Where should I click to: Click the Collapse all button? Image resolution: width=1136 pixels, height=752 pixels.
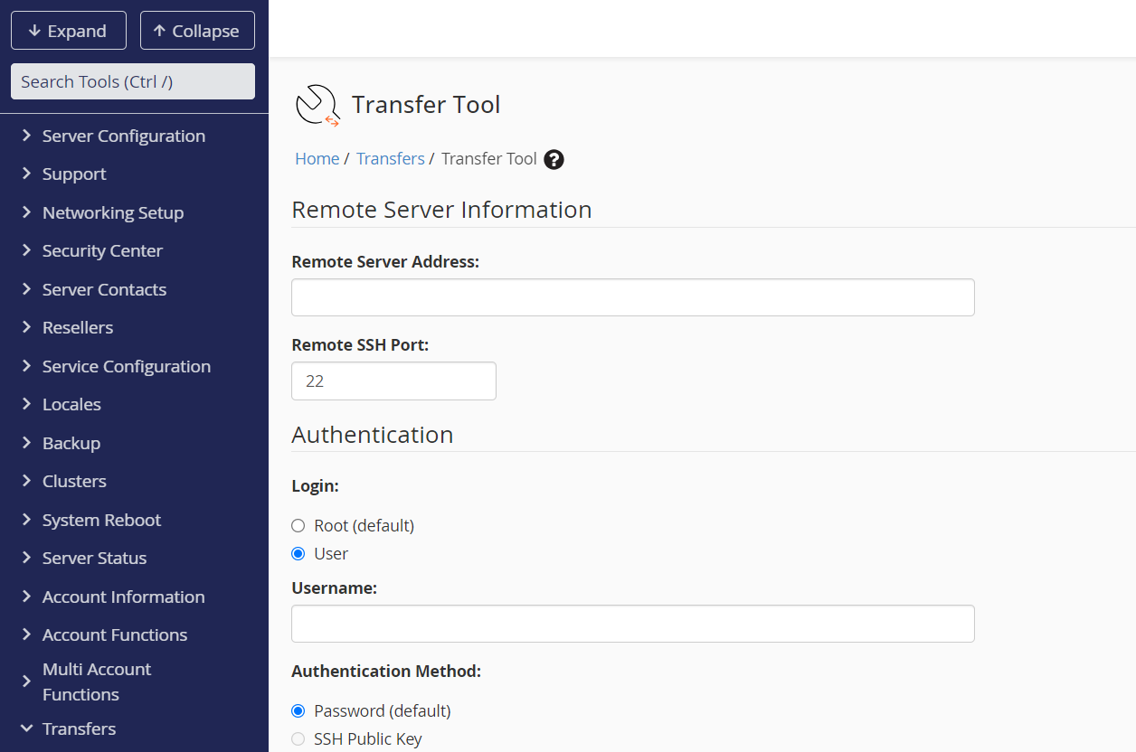(x=197, y=30)
